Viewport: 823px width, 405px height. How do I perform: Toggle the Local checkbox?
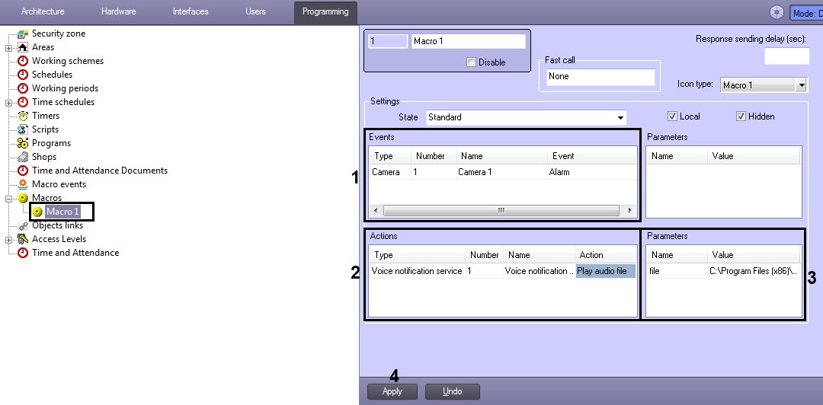tap(672, 116)
